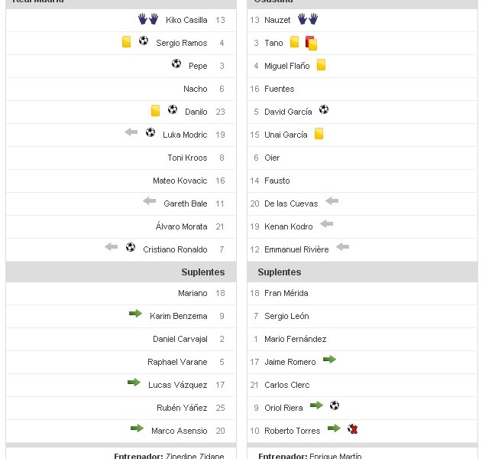The height and width of the screenshot is (459, 482).
Task: Click Jaime Romero's green substitution arrow
Action: point(329,359)
